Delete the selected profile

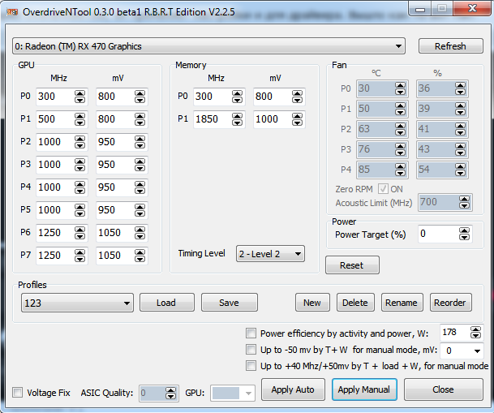point(355,303)
